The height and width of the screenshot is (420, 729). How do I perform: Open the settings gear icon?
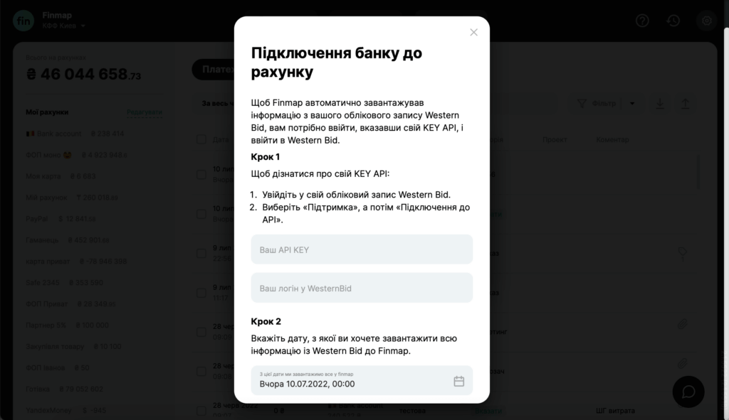pyautogui.click(x=707, y=21)
